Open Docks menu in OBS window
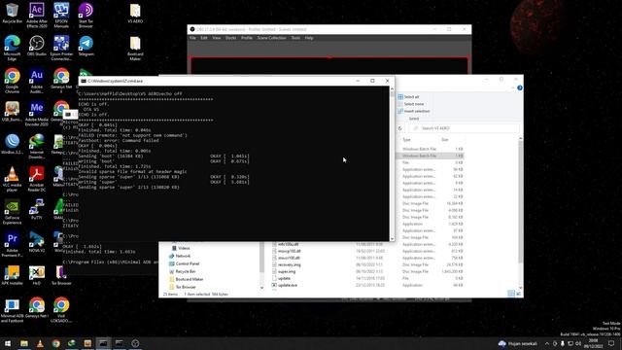 [231, 38]
